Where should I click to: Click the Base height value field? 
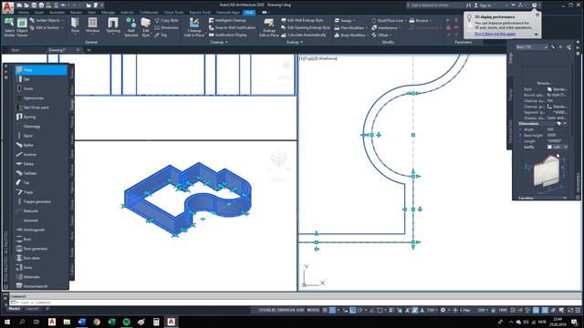pos(558,136)
